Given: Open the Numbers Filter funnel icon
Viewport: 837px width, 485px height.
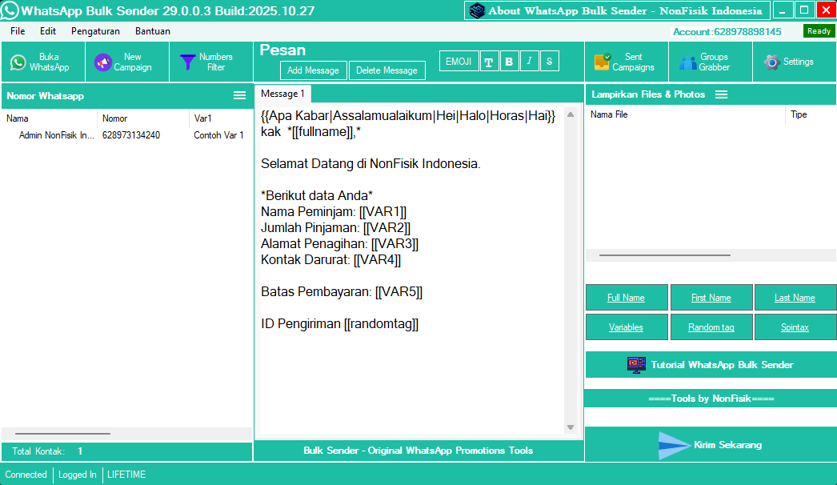Looking at the screenshot, I should point(187,62).
